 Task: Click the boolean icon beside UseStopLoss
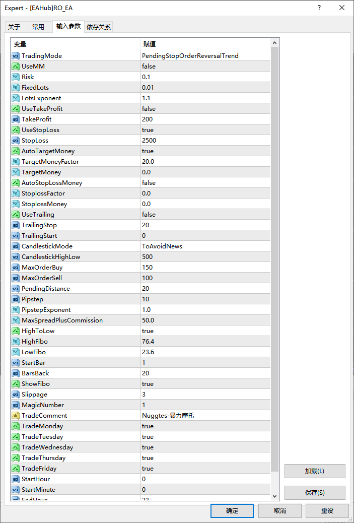point(16,130)
